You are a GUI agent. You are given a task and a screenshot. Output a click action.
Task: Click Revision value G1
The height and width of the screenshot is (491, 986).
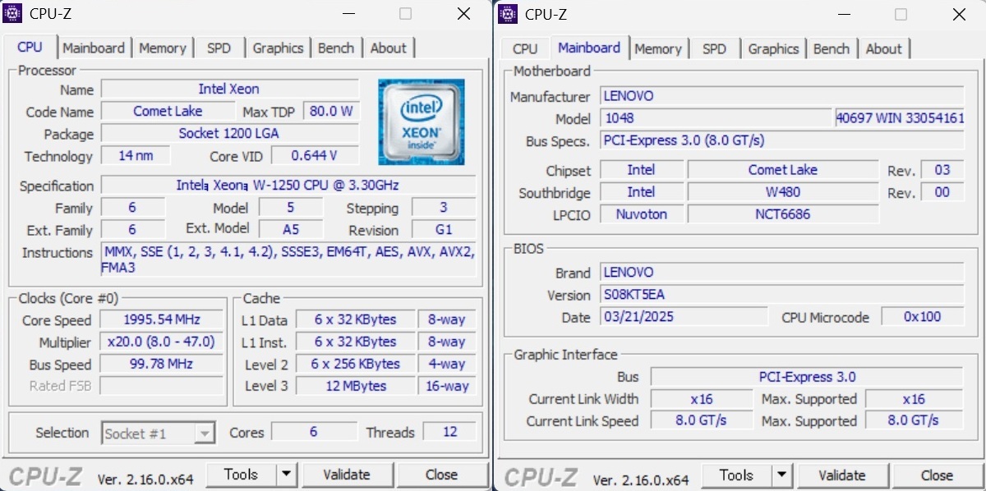point(444,229)
